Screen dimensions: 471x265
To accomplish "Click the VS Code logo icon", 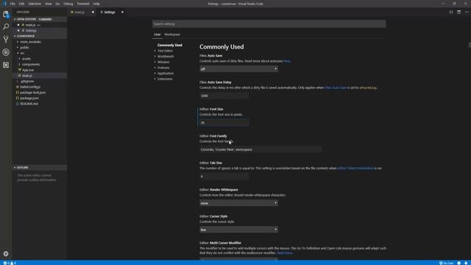I will [4, 4].
